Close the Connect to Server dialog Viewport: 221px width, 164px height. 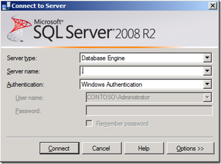pyautogui.click(x=213, y=6)
